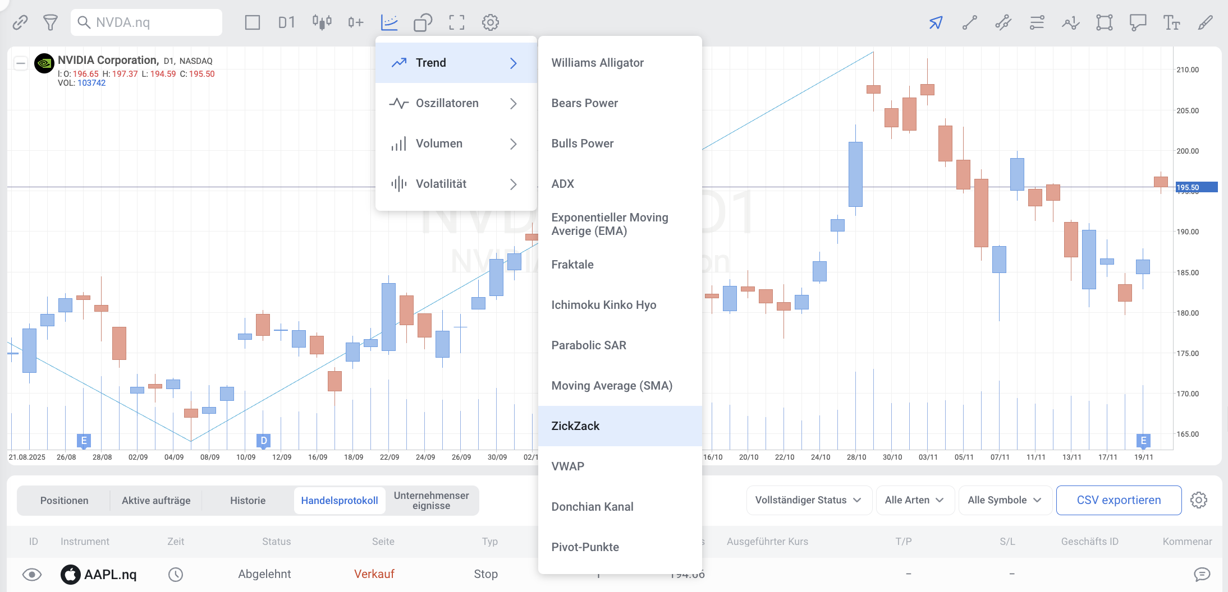Switch to the Unternehmensereignisse tab
This screenshot has height=592, width=1228.
(x=431, y=500)
